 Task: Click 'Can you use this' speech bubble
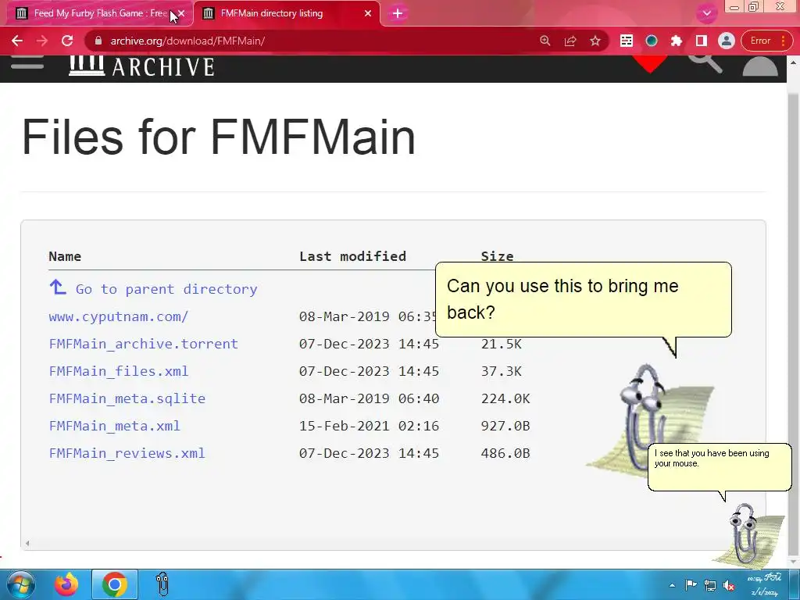(x=583, y=299)
